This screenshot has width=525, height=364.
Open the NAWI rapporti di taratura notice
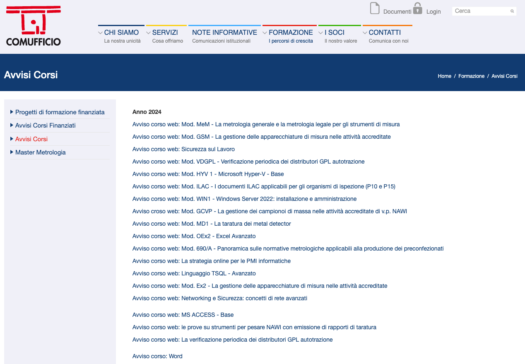point(254,327)
